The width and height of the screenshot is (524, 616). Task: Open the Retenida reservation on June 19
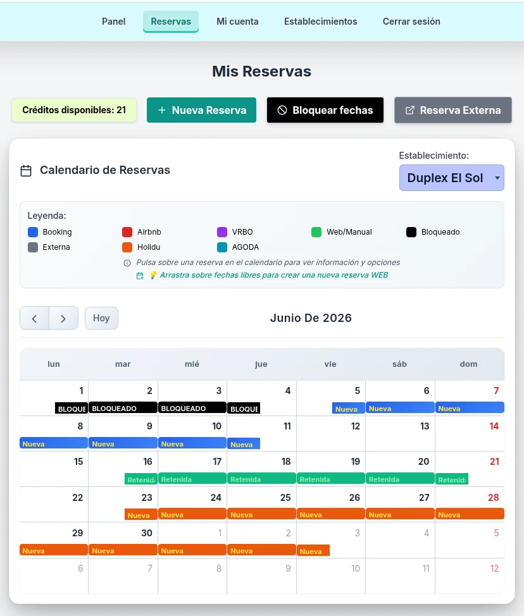coord(330,479)
